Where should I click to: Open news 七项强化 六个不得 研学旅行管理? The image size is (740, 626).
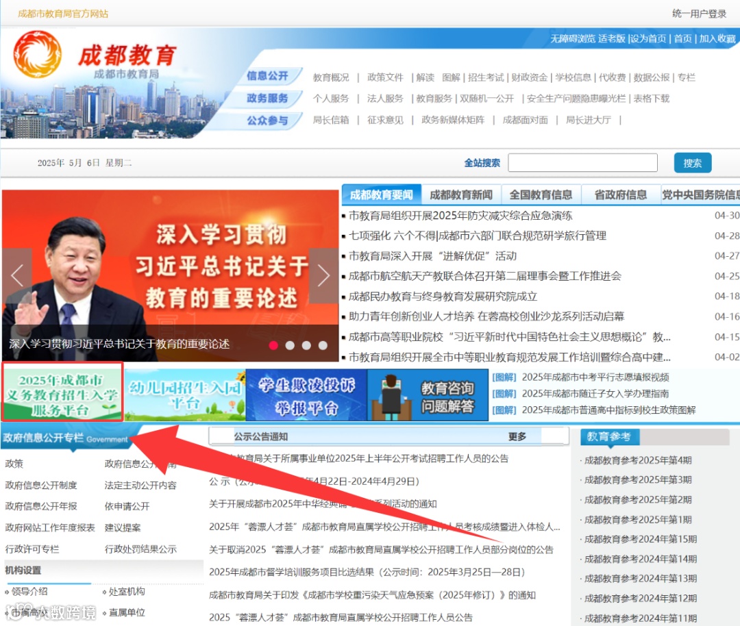[x=477, y=236]
